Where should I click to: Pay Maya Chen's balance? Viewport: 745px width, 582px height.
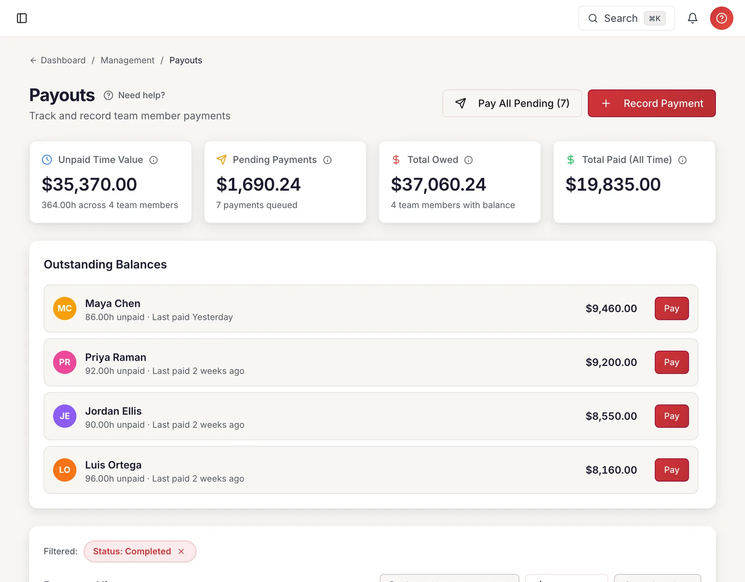671,308
